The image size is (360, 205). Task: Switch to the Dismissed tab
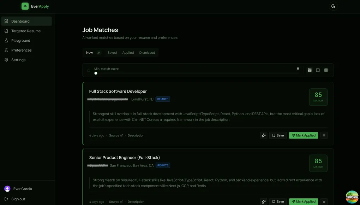(x=147, y=53)
